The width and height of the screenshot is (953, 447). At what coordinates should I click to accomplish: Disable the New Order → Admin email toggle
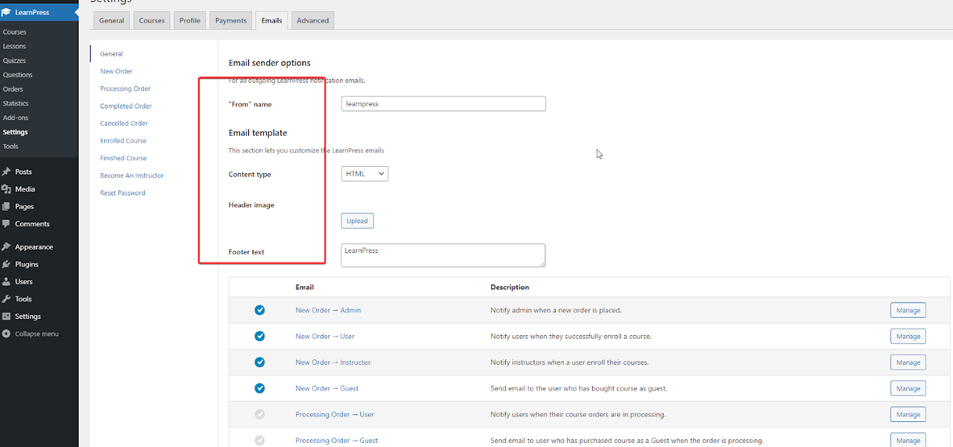tap(259, 310)
